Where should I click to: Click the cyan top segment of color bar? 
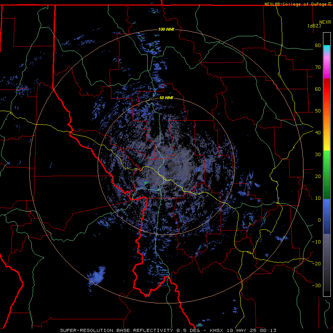coord(327,49)
